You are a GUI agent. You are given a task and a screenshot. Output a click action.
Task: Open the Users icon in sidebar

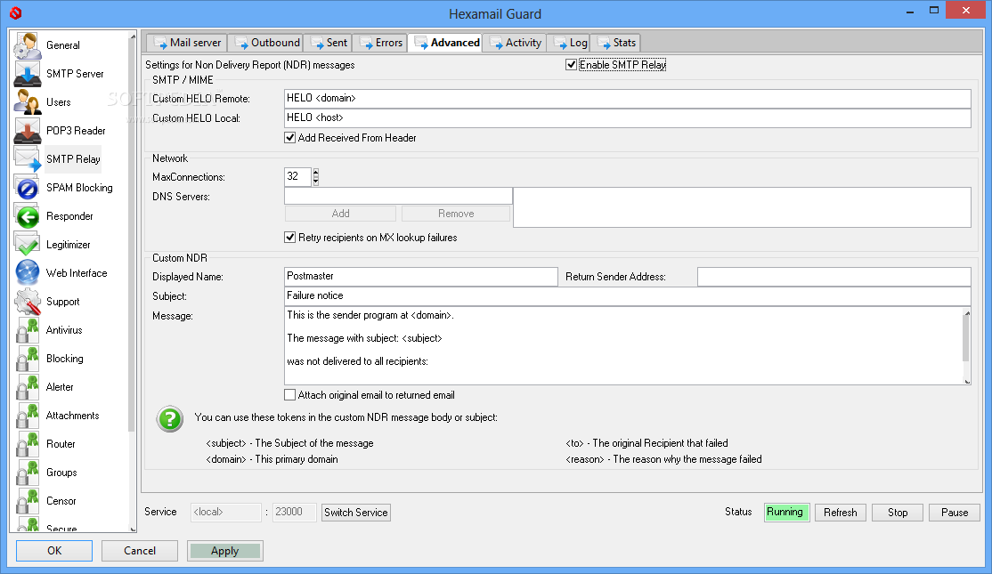tap(28, 102)
